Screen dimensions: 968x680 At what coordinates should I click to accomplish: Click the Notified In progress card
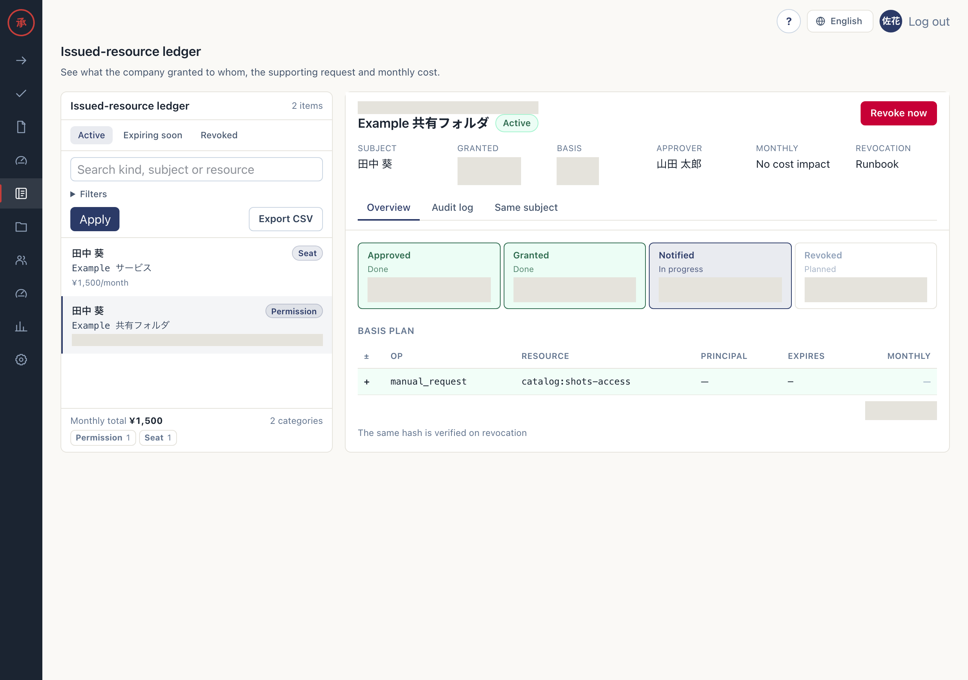(x=720, y=275)
